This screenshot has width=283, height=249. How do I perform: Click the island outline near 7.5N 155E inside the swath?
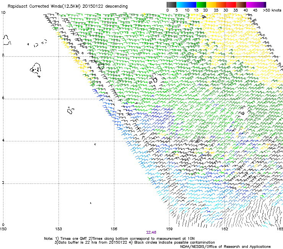(x=101, y=66)
